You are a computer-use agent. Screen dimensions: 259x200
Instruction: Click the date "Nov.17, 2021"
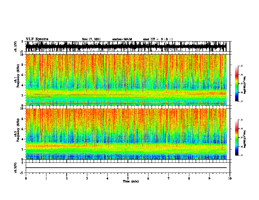click(91, 39)
